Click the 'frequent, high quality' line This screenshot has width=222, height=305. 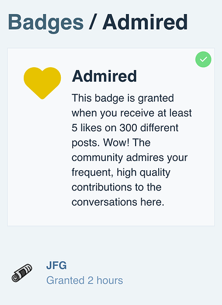[121, 173]
